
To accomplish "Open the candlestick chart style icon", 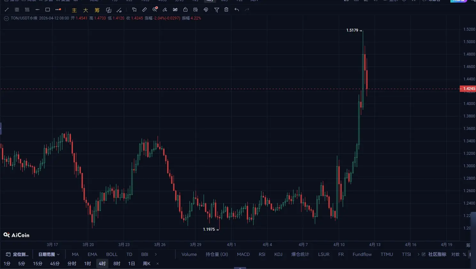I will 175,10.
